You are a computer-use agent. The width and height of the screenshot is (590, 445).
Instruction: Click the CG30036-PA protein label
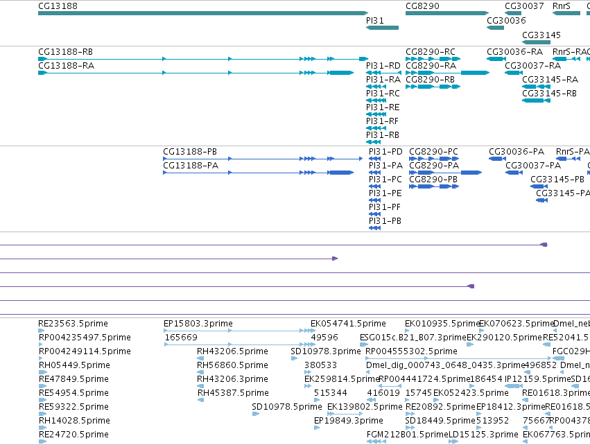[517, 152]
